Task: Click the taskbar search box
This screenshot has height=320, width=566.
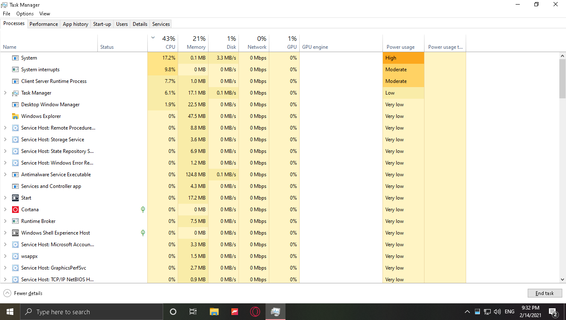Action: [x=91, y=312]
